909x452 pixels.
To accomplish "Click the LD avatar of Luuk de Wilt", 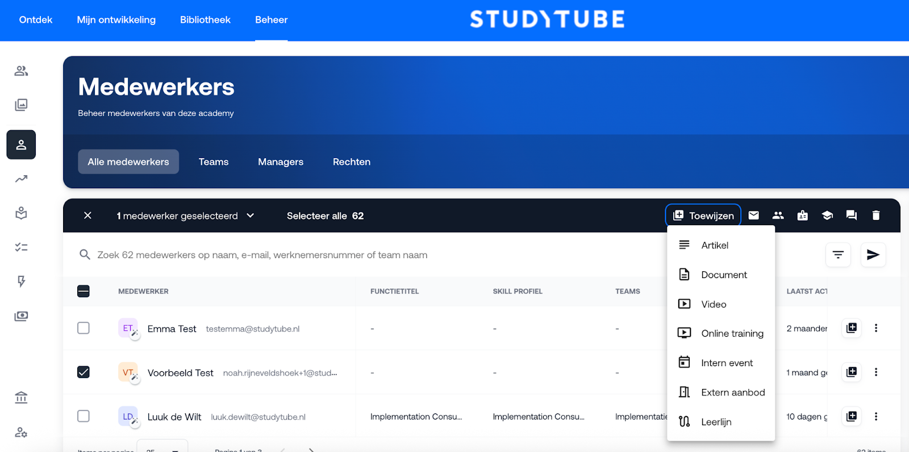I will [128, 416].
